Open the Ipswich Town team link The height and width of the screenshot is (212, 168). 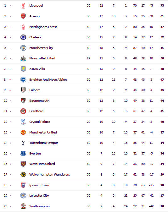coord(39,185)
